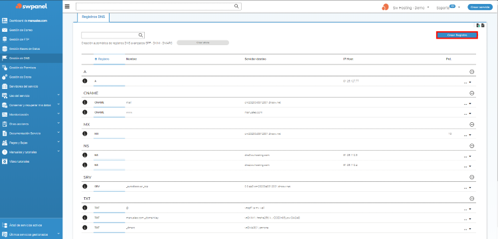The width and height of the screenshot is (498, 239).
Task: Collapse the SRV records section
Action: click(471, 177)
